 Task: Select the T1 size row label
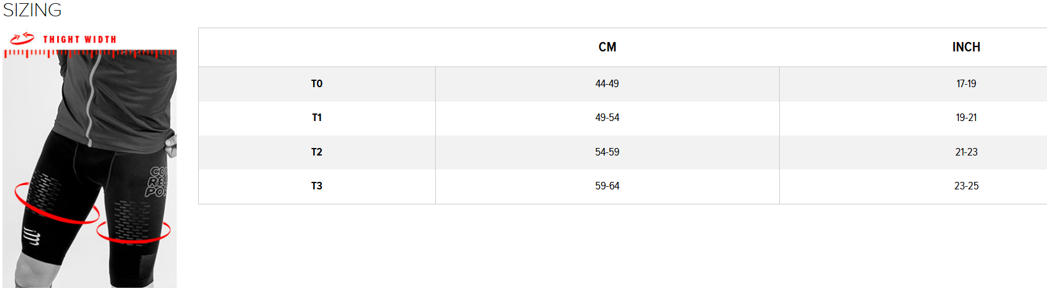pos(317,118)
